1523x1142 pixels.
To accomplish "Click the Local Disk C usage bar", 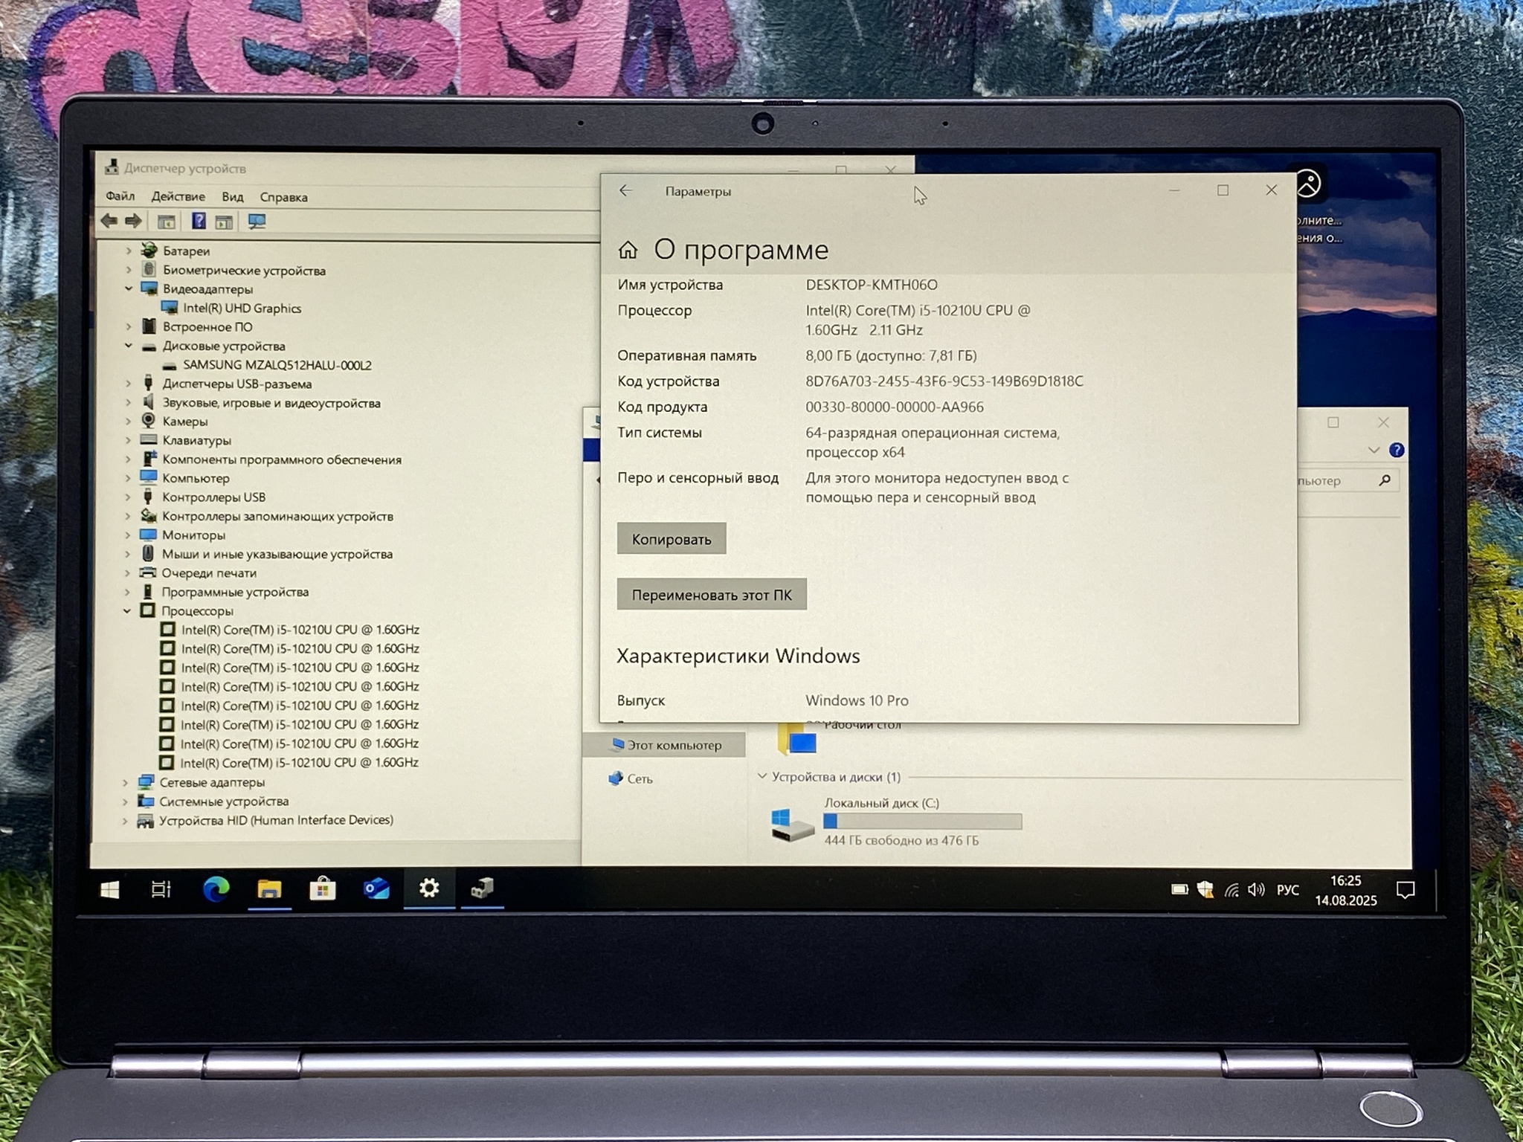I will [922, 822].
